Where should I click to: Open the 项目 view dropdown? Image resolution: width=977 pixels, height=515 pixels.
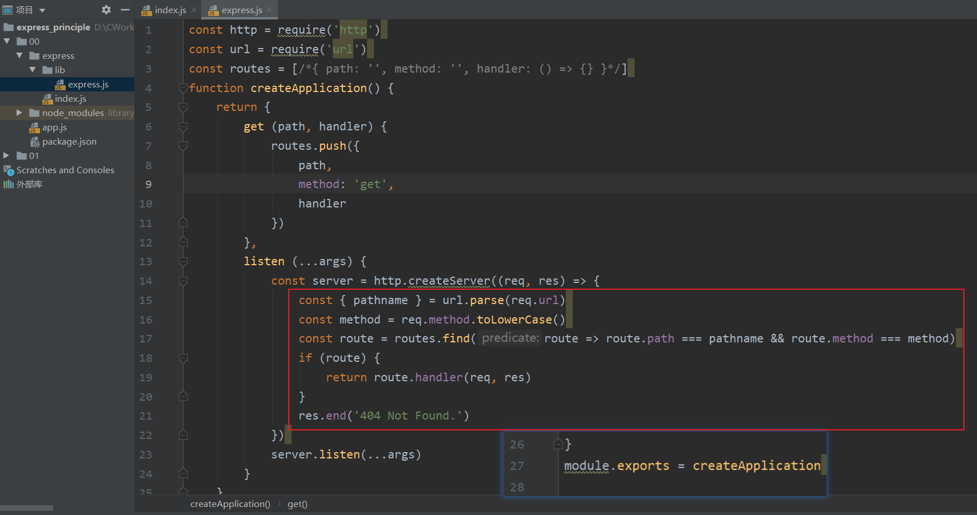(42, 10)
